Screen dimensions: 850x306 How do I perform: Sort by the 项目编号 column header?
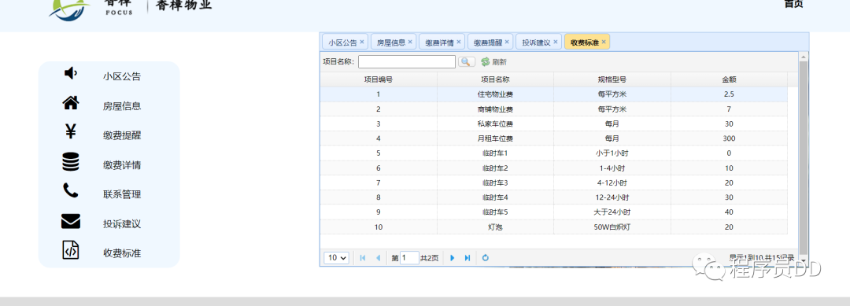[x=379, y=79]
